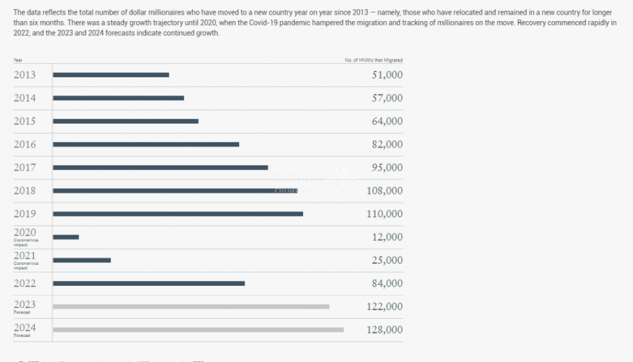The height and width of the screenshot is (362, 633).
Task: Click the 2021 coronavirus impact bar
Action: point(82,260)
